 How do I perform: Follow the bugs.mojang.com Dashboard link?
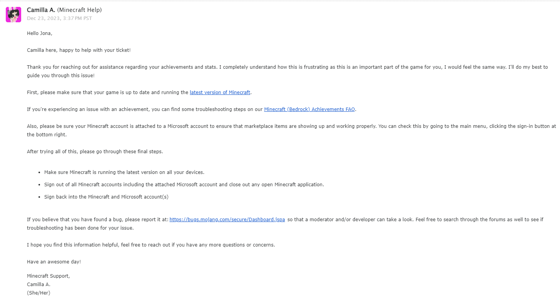[x=227, y=220]
